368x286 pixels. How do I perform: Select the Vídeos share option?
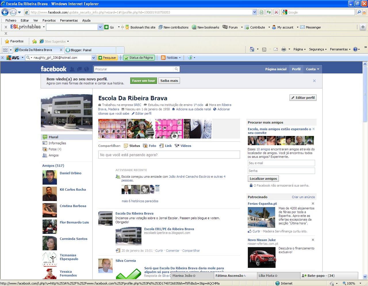pyautogui.click(x=183, y=146)
